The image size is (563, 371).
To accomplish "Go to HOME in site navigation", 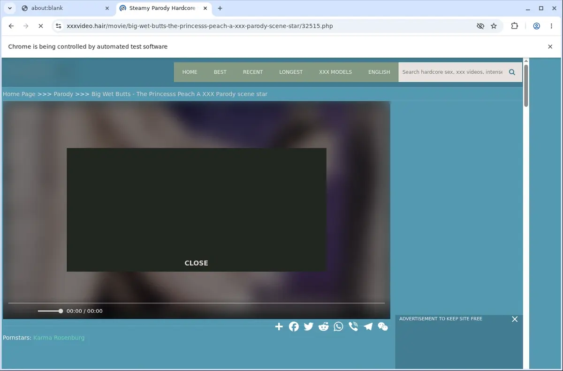I will click(x=190, y=72).
